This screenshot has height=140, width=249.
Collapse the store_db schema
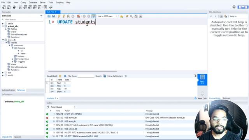tap(3, 40)
